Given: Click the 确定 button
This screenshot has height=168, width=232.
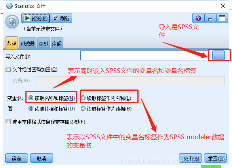Looking at the screenshot, I should click(x=17, y=158).
